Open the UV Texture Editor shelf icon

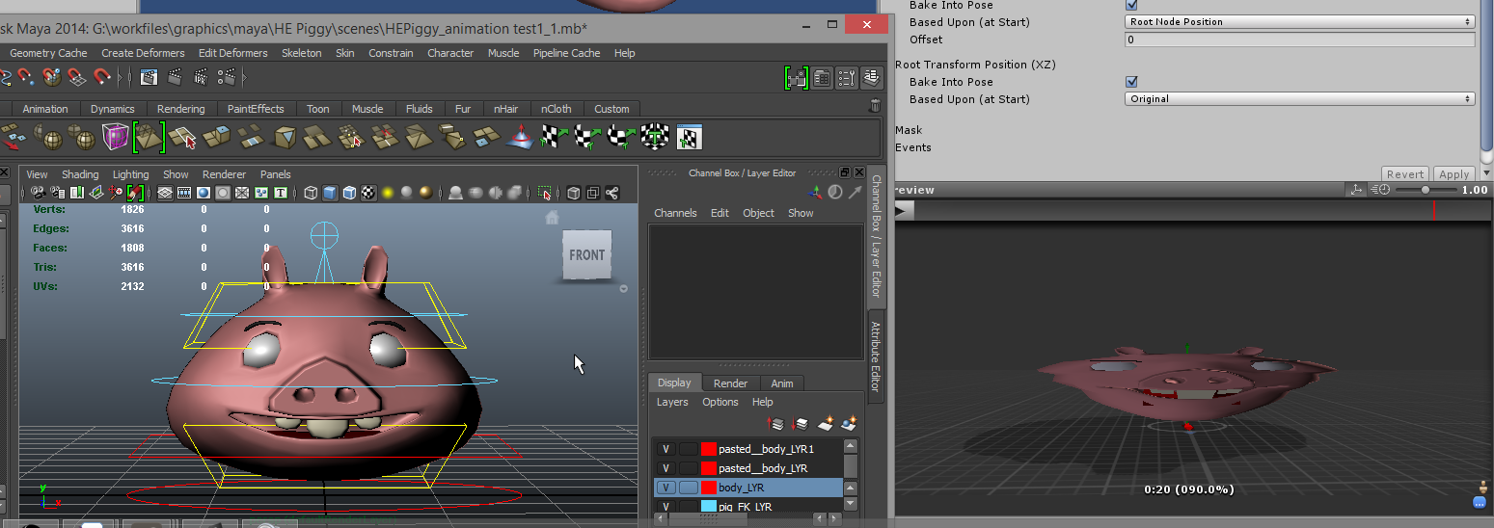pyautogui.click(x=689, y=138)
